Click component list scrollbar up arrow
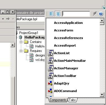This screenshot has height=105, width=106. (x=102, y=20)
